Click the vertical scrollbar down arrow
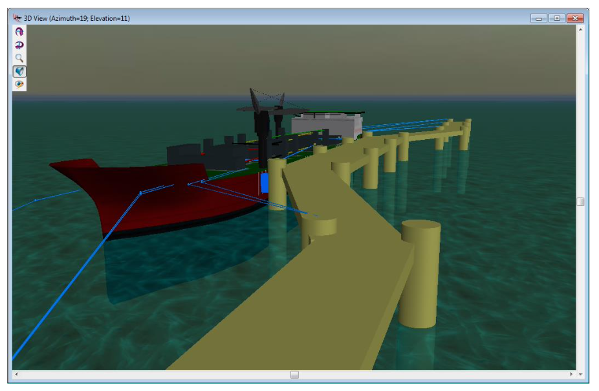Image resolution: width=599 pixels, height=391 pixels. coord(580,374)
